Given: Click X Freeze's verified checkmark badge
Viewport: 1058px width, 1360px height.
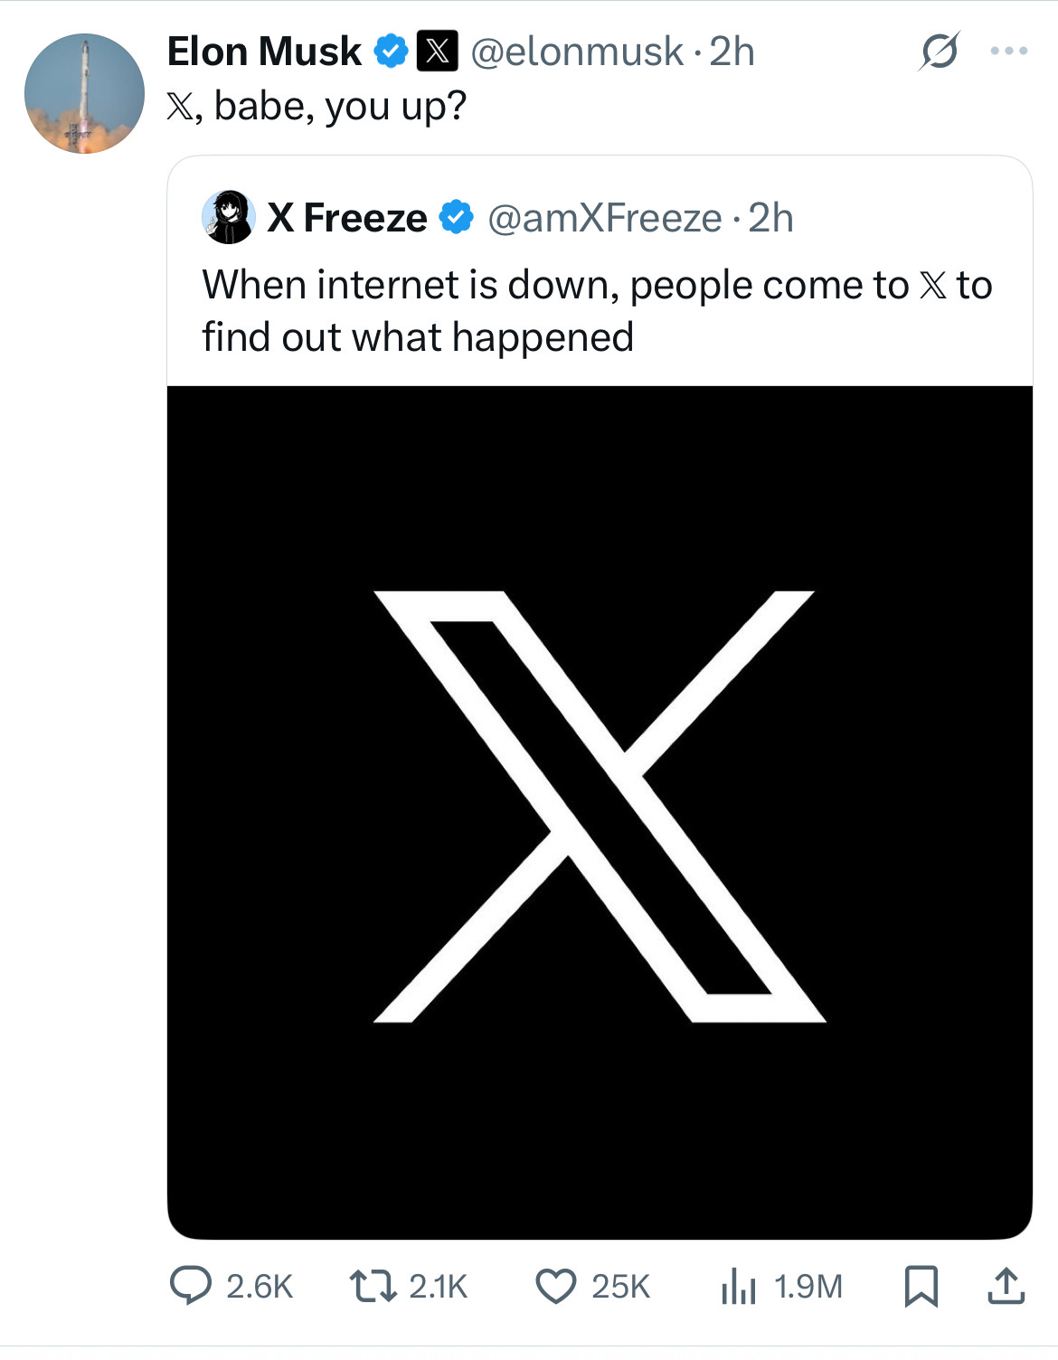Looking at the screenshot, I should 457,218.
